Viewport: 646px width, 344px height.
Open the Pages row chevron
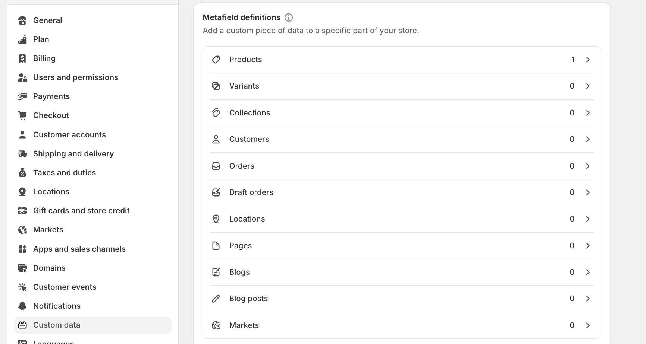click(x=588, y=246)
